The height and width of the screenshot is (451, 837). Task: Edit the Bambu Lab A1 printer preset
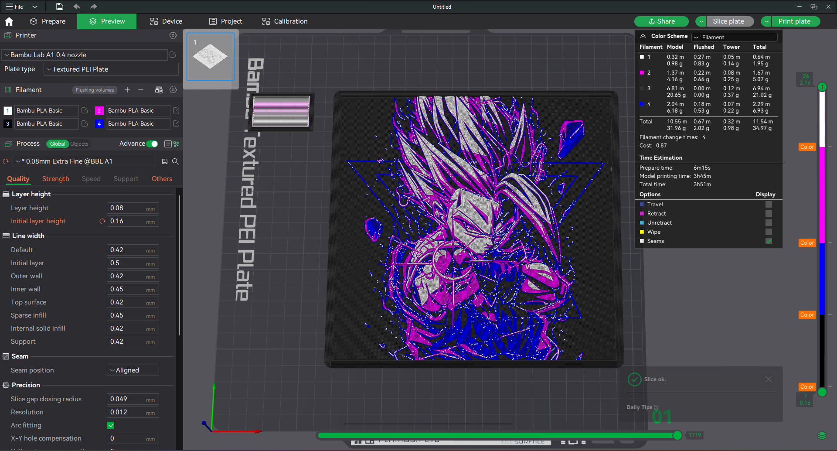click(173, 55)
